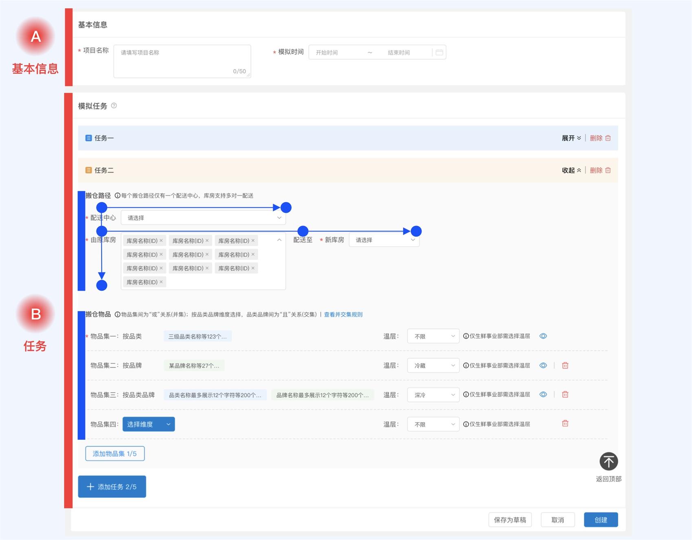Delete 任务一 via its 删除 trash icon
Screen dimensions: 692x540
click(x=608, y=138)
